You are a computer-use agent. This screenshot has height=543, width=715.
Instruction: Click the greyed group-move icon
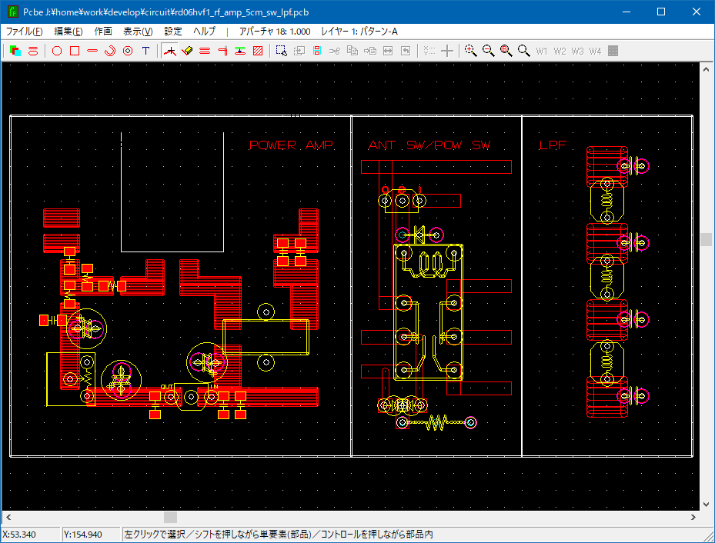[x=299, y=51]
